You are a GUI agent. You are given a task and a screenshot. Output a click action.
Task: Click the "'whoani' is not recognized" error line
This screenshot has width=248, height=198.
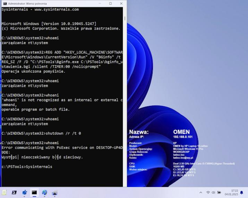[62, 100]
